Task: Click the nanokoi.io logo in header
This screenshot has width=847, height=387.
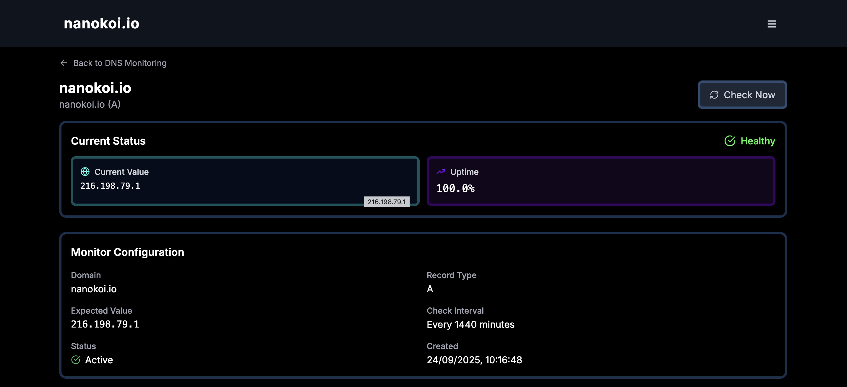Action: tap(101, 23)
